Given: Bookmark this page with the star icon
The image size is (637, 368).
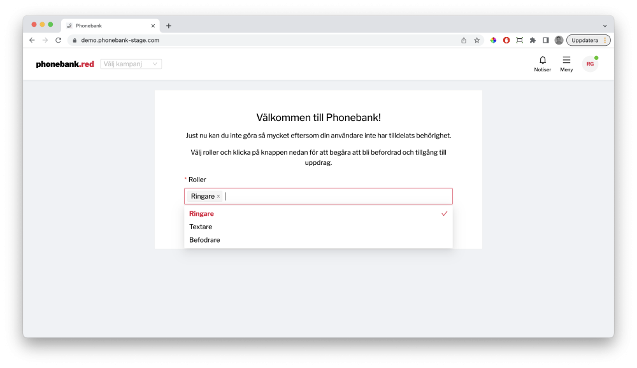Looking at the screenshot, I should point(476,40).
